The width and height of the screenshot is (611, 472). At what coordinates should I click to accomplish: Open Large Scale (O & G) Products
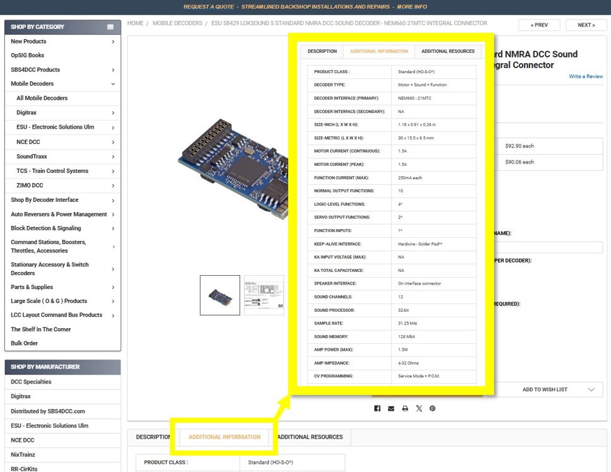click(x=49, y=301)
